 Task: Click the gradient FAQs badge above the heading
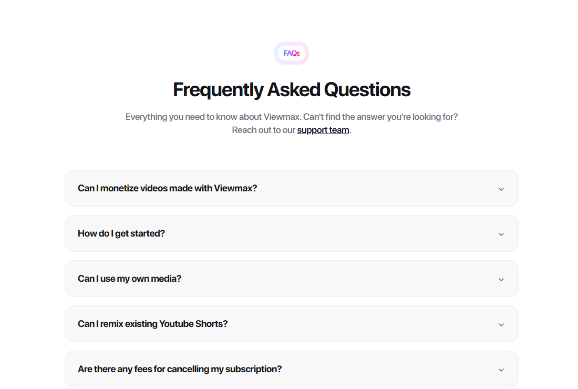(292, 53)
